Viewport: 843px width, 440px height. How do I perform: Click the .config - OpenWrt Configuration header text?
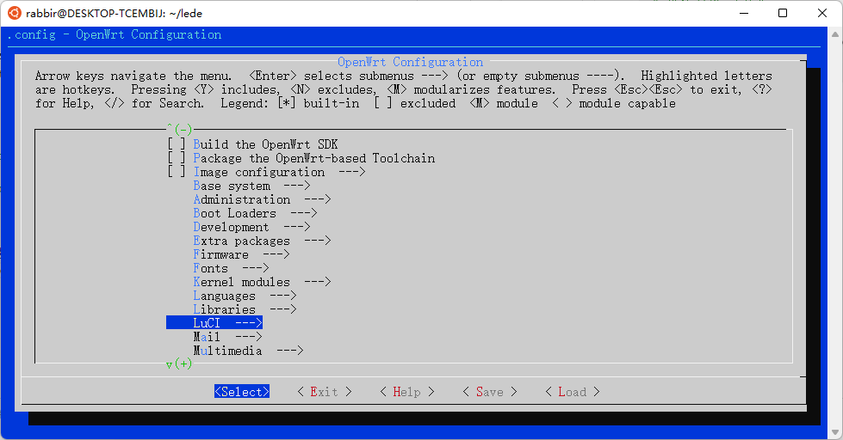coord(114,35)
